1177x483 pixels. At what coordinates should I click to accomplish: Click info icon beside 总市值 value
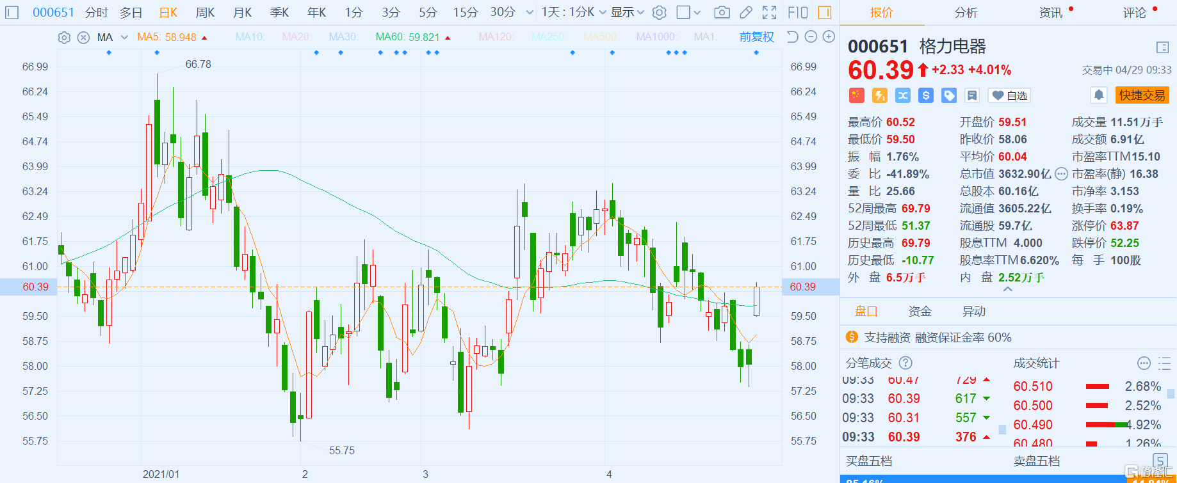click(x=1061, y=174)
